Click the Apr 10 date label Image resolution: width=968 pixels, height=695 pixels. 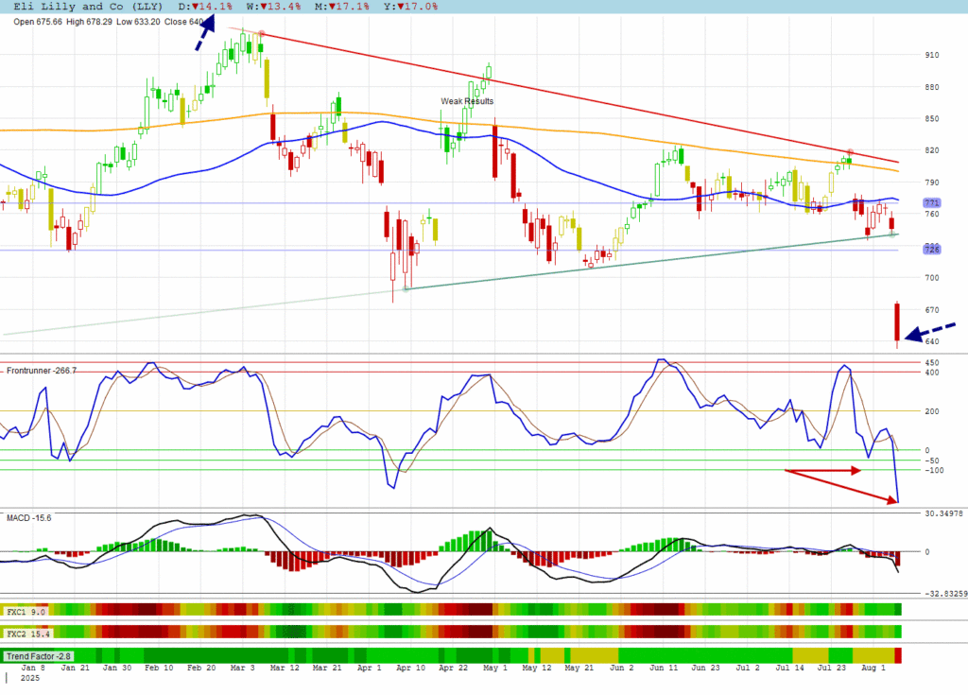pos(410,668)
